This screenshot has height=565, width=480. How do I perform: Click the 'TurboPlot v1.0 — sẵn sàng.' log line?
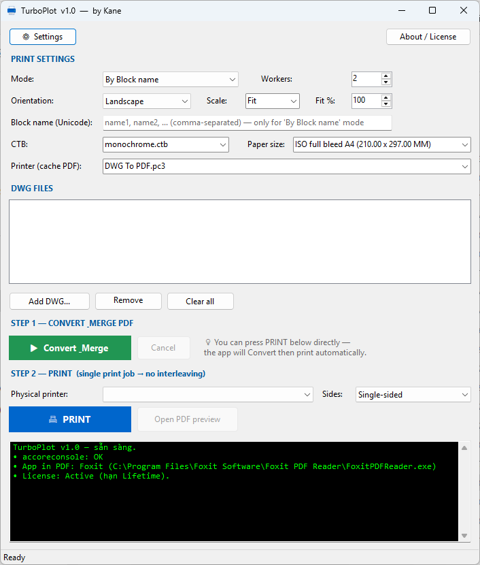click(x=75, y=447)
